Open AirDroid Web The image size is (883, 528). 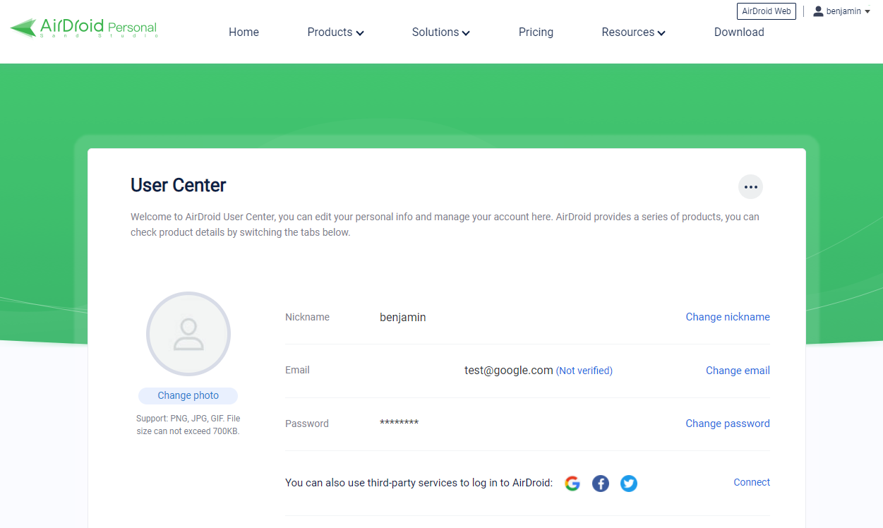767,11
